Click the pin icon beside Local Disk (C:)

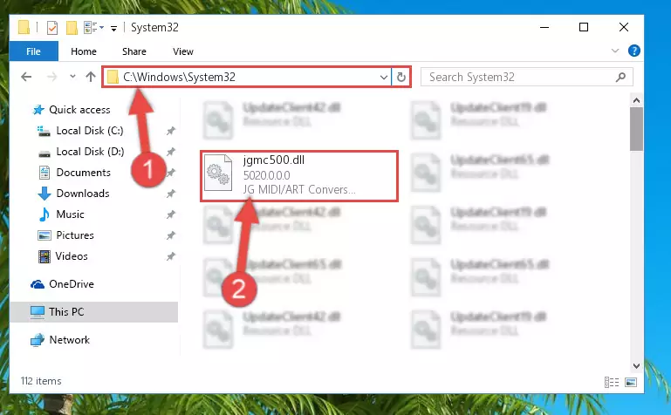171,131
